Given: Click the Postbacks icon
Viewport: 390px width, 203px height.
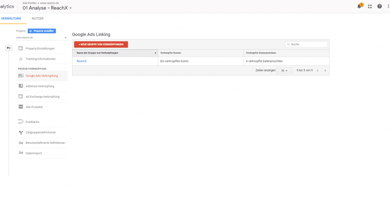Looking at the screenshot, I should coord(21,122).
